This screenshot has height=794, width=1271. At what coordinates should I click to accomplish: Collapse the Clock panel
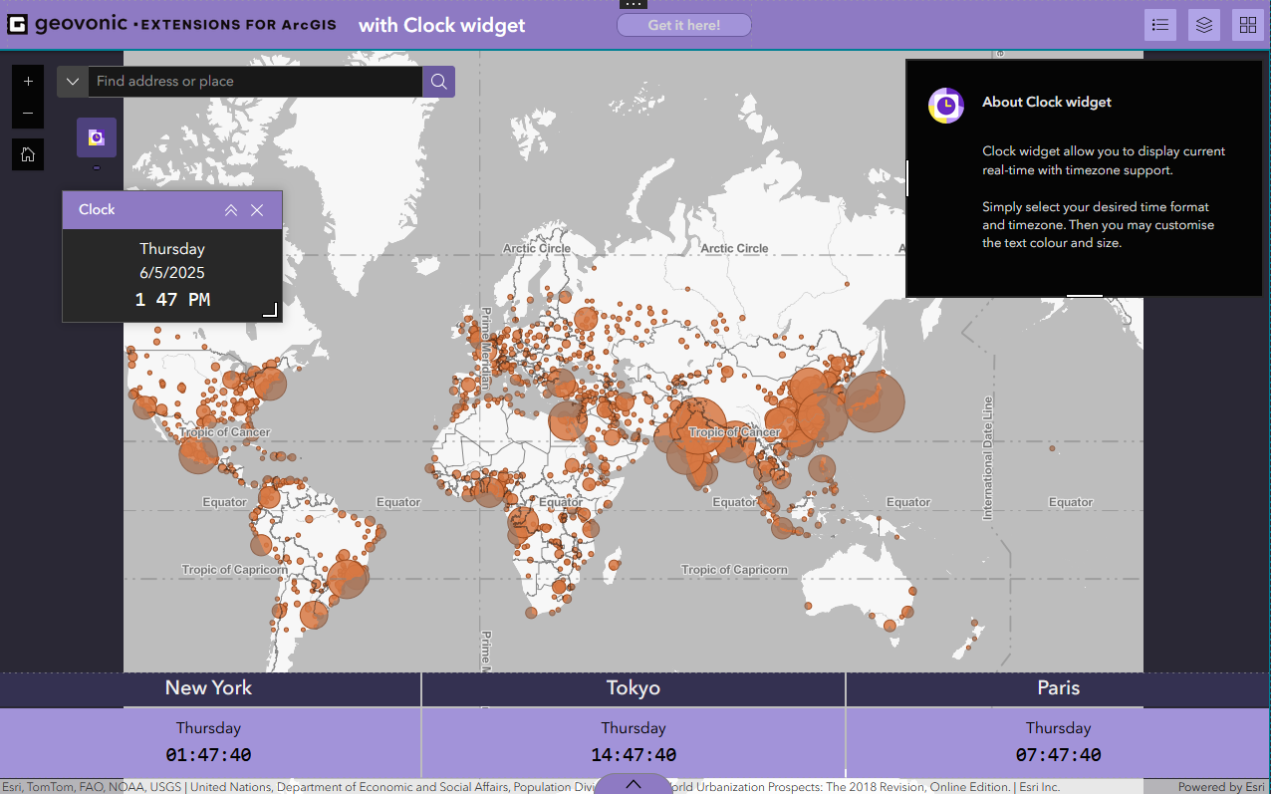[231, 210]
